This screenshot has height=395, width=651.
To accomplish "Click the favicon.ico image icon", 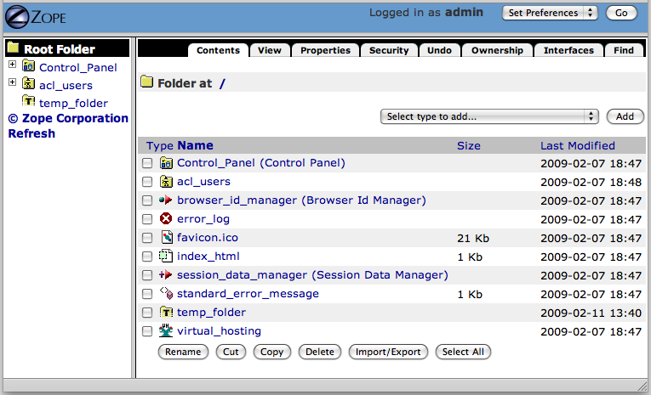I will coord(167,237).
